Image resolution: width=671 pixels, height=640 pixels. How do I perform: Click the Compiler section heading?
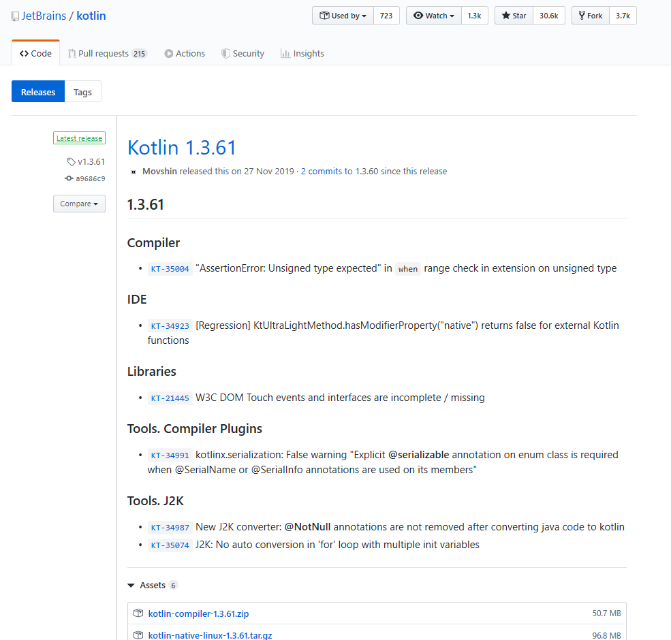coord(154,242)
